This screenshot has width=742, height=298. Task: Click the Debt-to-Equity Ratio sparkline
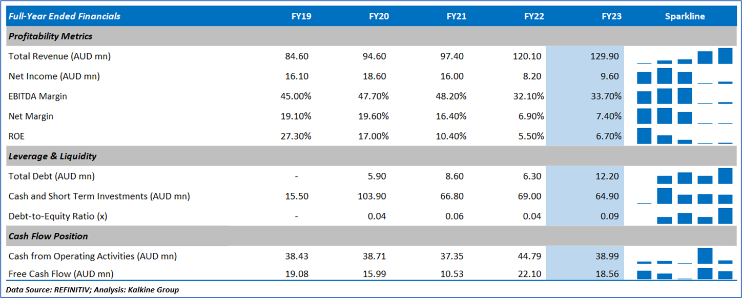pos(685,216)
